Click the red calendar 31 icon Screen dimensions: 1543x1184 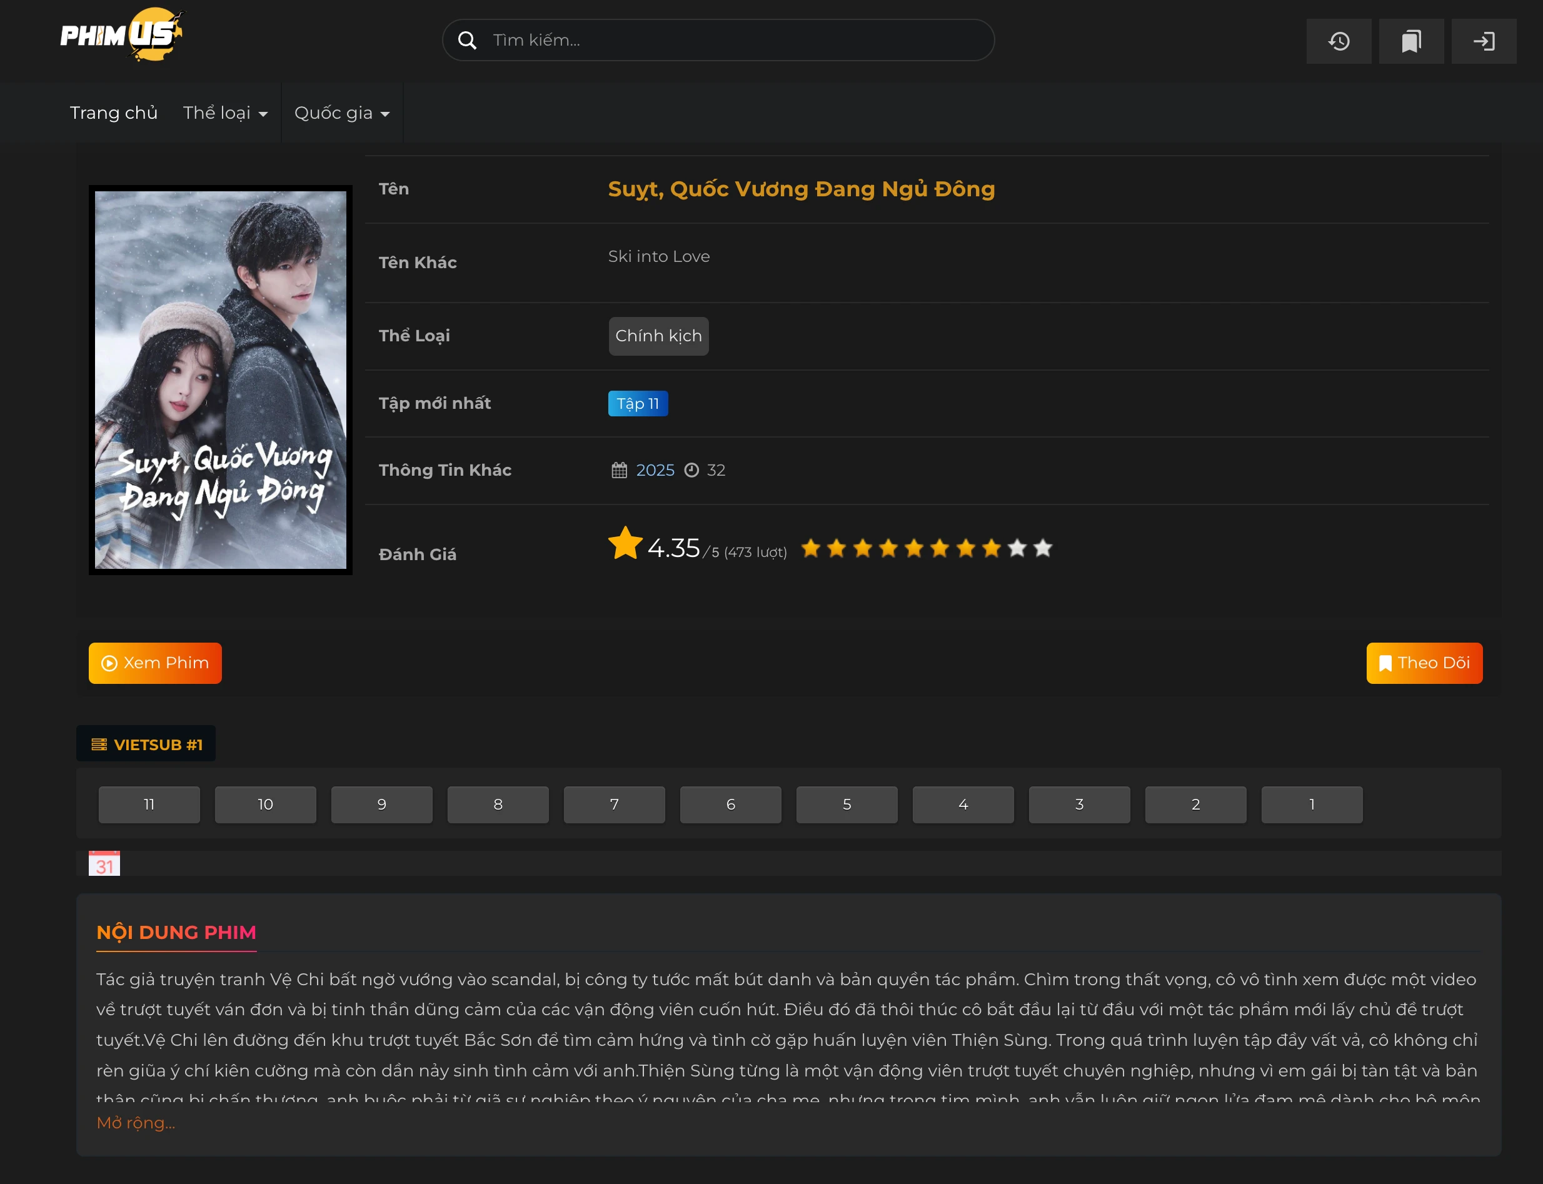(x=105, y=863)
